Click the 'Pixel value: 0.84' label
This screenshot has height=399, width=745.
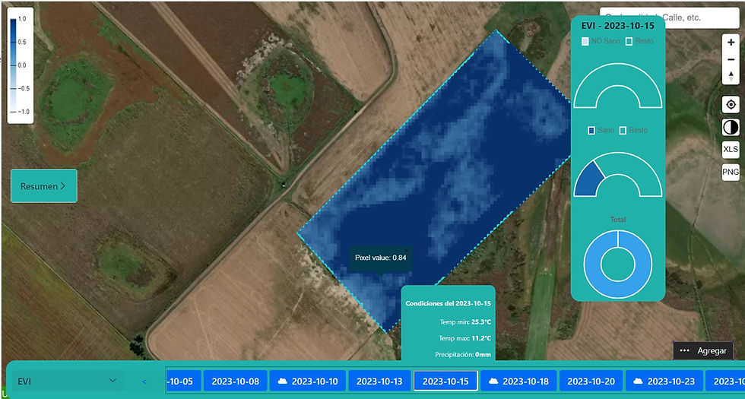(381, 258)
